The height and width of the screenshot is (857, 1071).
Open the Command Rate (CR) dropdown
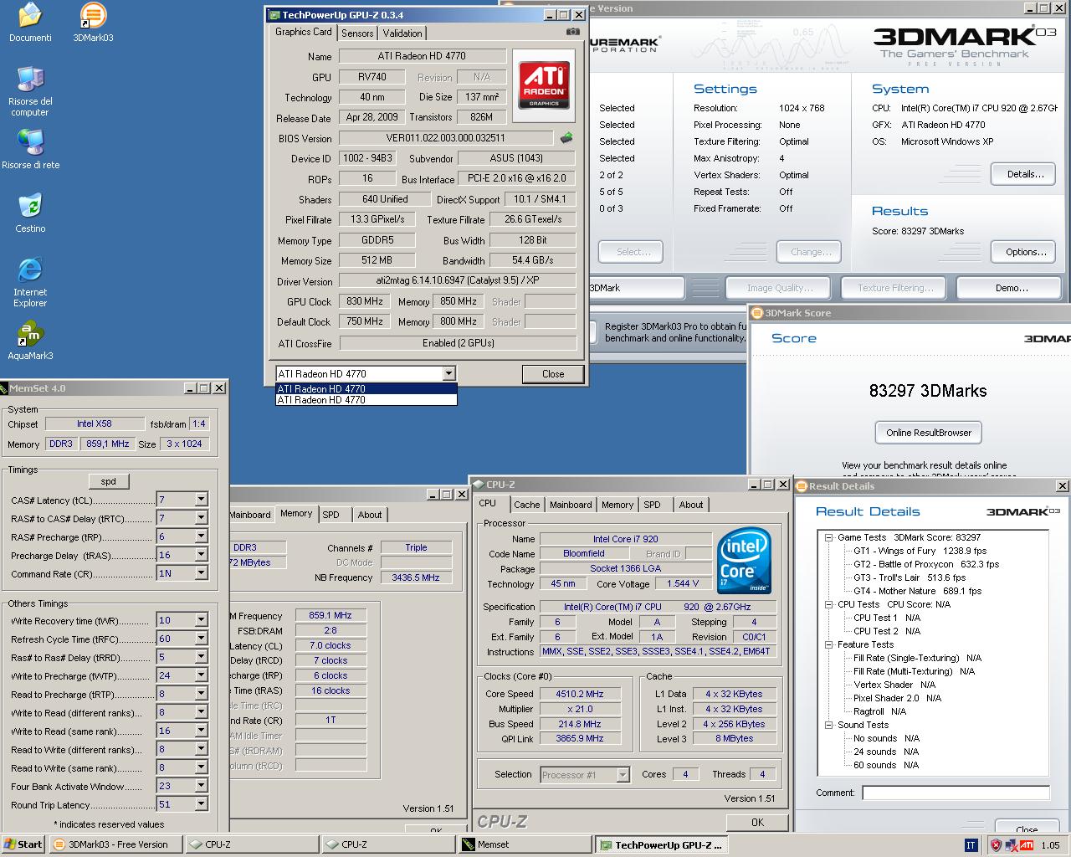201,573
